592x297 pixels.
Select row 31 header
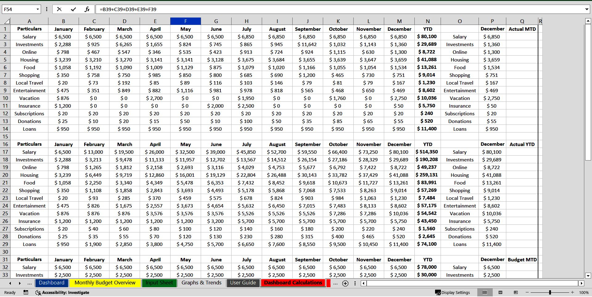pyautogui.click(x=5, y=259)
